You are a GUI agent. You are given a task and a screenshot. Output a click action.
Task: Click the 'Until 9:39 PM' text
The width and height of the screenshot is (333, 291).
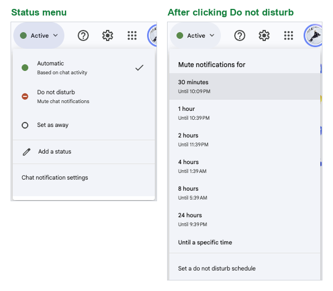[x=193, y=224]
